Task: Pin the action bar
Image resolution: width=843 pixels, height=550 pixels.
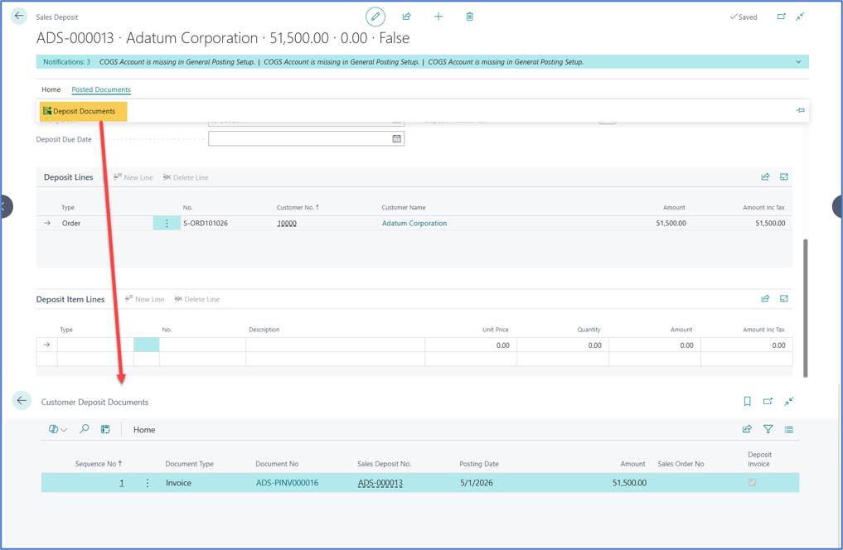Action: [800, 110]
